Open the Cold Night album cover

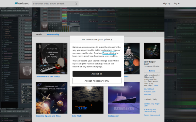click(88, 100)
